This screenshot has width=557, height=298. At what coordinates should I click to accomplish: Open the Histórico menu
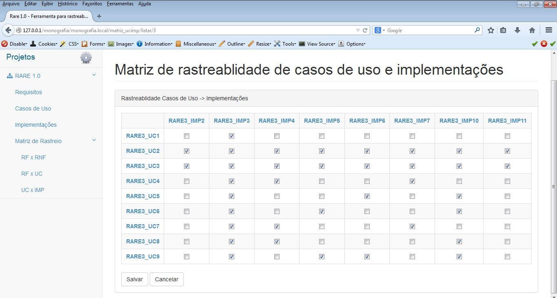[68, 4]
